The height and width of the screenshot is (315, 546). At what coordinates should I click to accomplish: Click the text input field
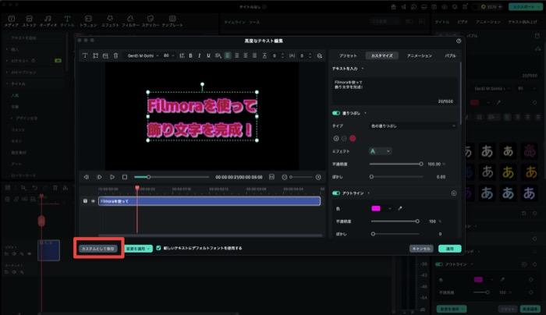pyautogui.click(x=395, y=90)
